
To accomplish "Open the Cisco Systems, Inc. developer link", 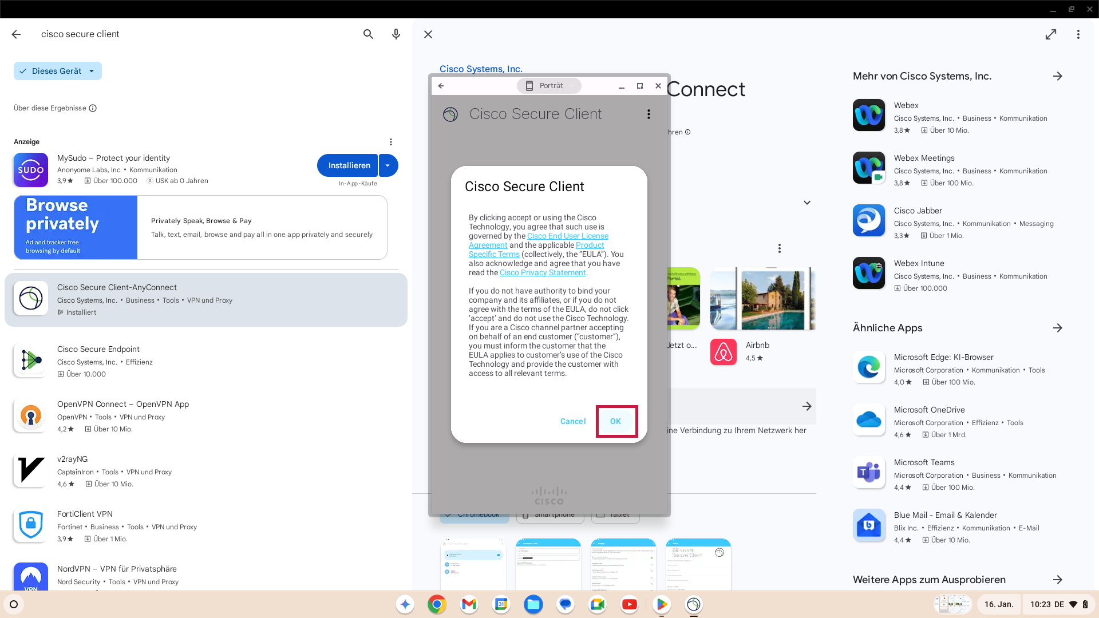I will (x=481, y=69).
